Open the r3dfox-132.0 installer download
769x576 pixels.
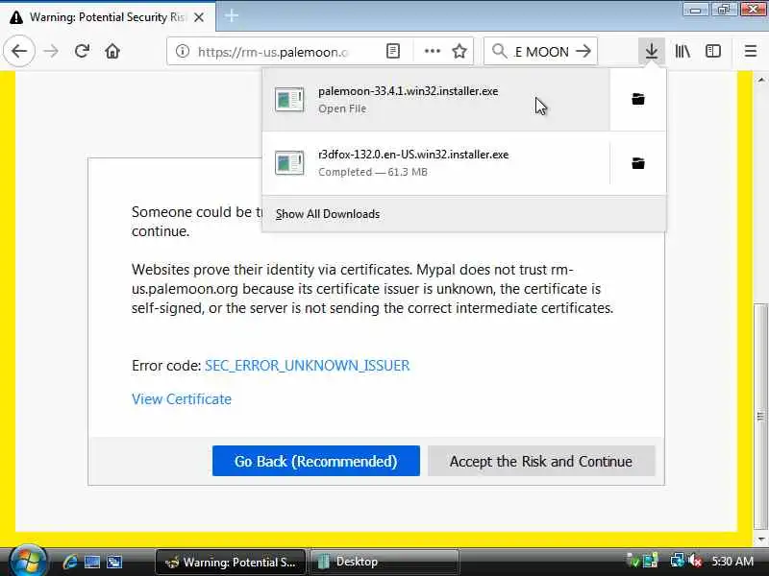click(436, 163)
